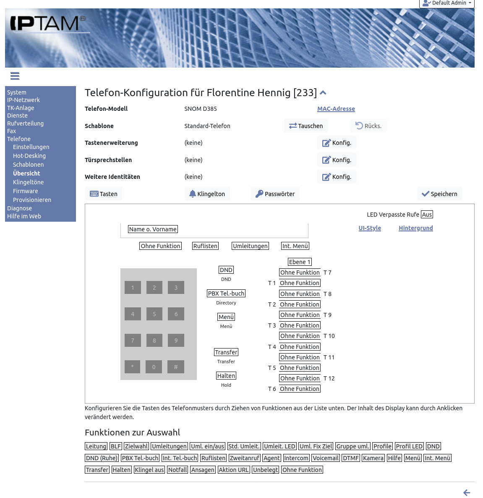Open Konfig. for Weitere Identitäten
The image size is (483, 498).
[337, 177]
